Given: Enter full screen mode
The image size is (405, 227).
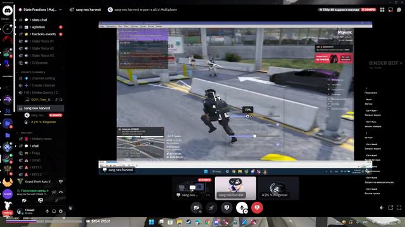Looking at the screenshot, I should pyautogui.click(x=399, y=207).
